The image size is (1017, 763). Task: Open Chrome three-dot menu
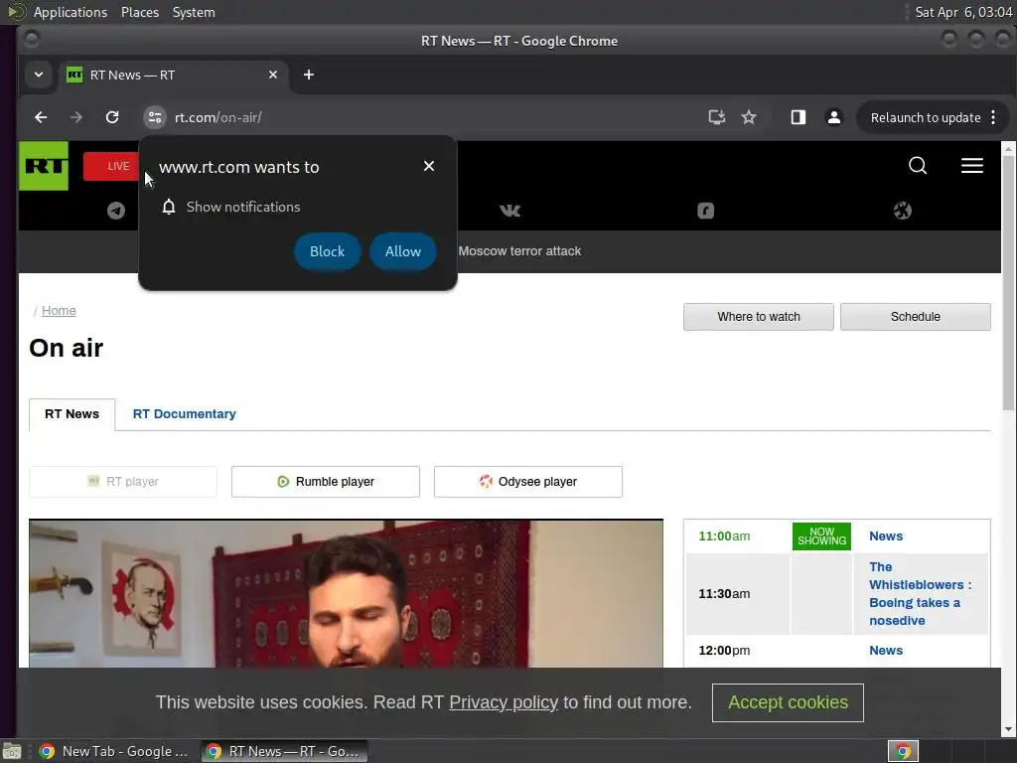click(993, 117)
